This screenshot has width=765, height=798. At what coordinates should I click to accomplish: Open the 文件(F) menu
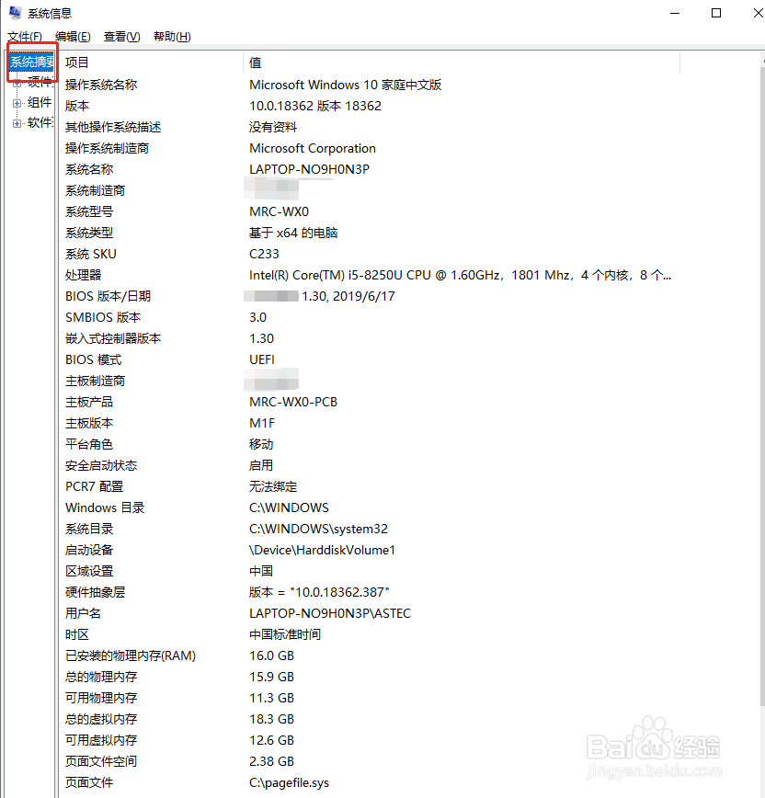25,36
